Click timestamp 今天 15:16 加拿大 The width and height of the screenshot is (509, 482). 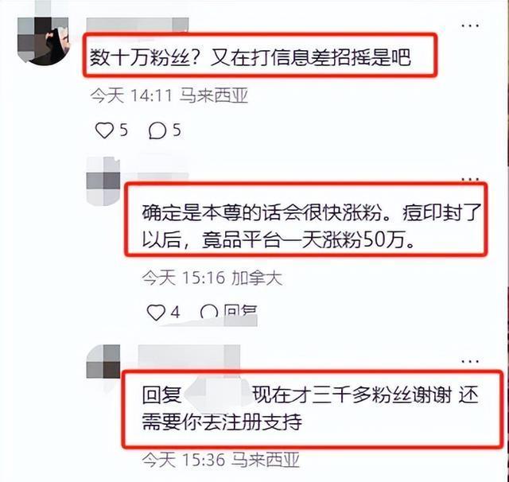pos(212,278)
